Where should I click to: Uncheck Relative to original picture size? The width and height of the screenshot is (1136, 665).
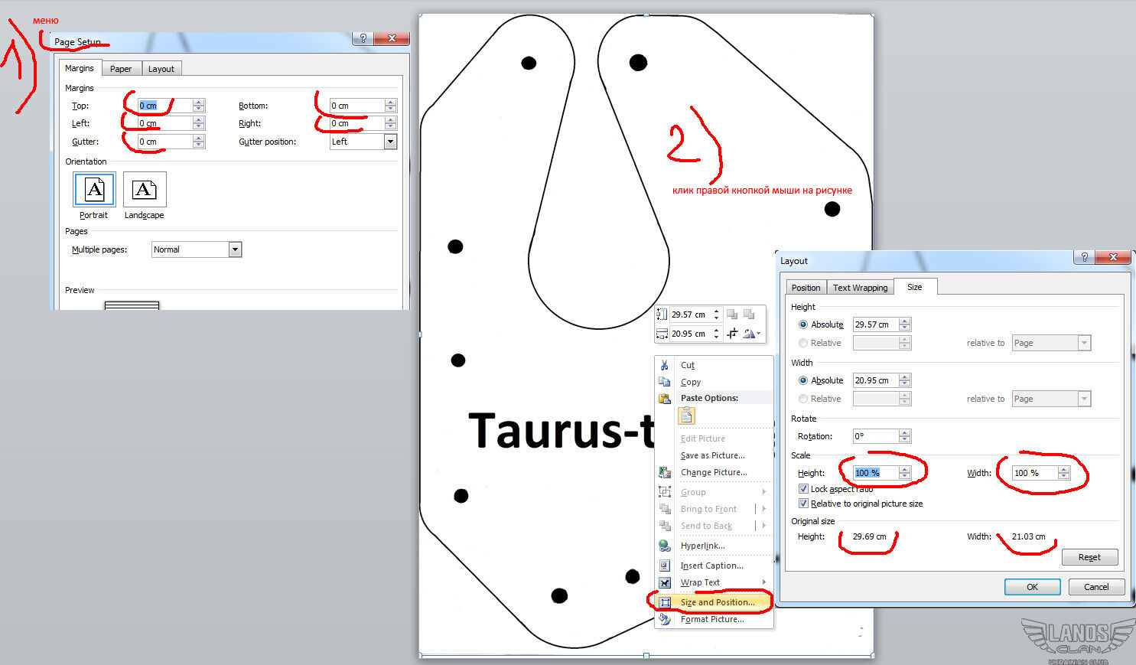click(x=803, y=504)
